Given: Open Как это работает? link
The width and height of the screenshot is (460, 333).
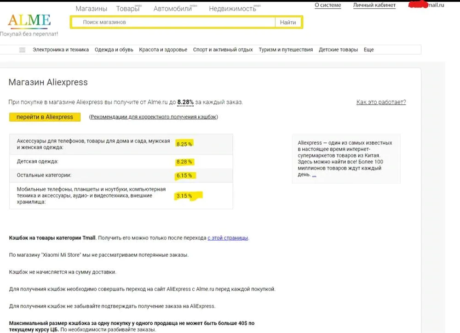Looking at the screenshot, I should (381, 102).
